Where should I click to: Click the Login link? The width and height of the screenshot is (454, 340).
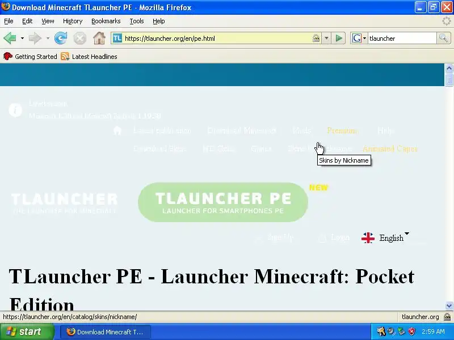pos(340,237)
